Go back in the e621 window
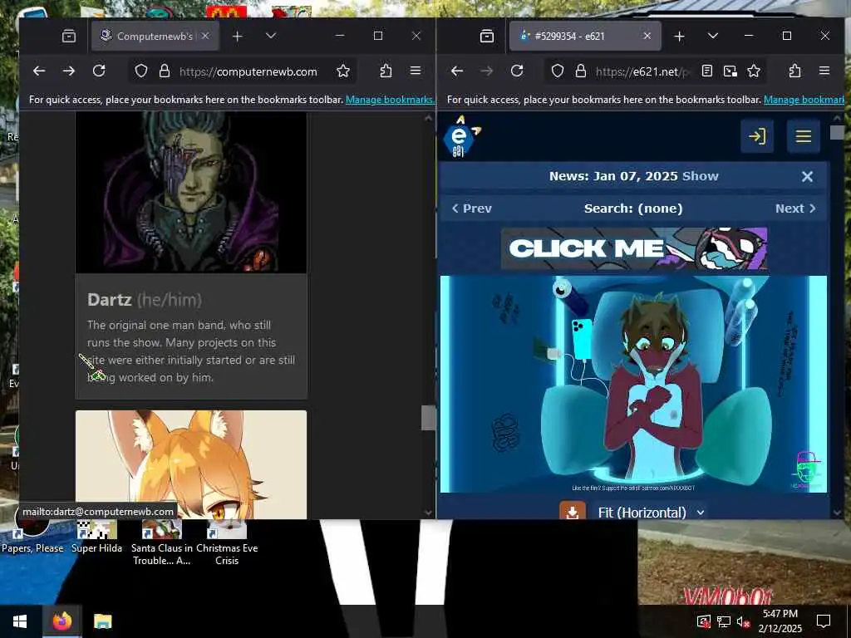The image size is (851, 638). [x=457, y=71]
